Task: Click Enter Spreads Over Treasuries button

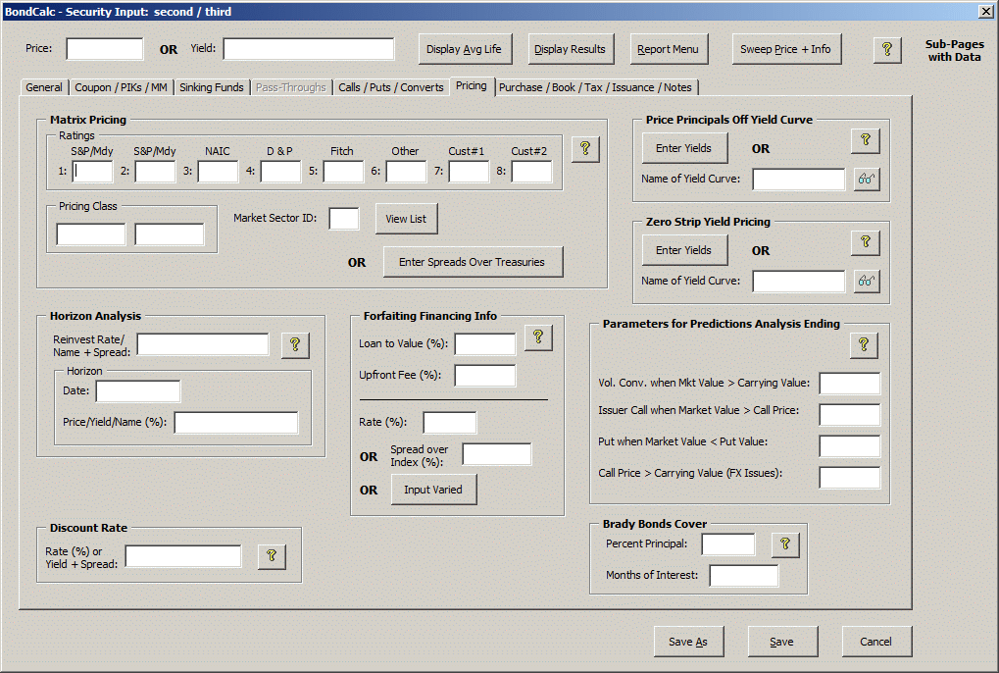Action: pyautogui.click(x=473, y=262)
